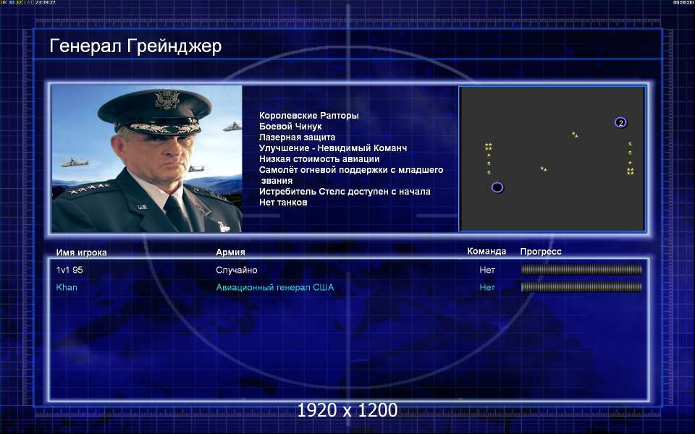The width and height of the screenshot is (695, 434).
Task: Select 'Истребитель Стелс доступен с начала' line
Action: [x=345, y=191]
